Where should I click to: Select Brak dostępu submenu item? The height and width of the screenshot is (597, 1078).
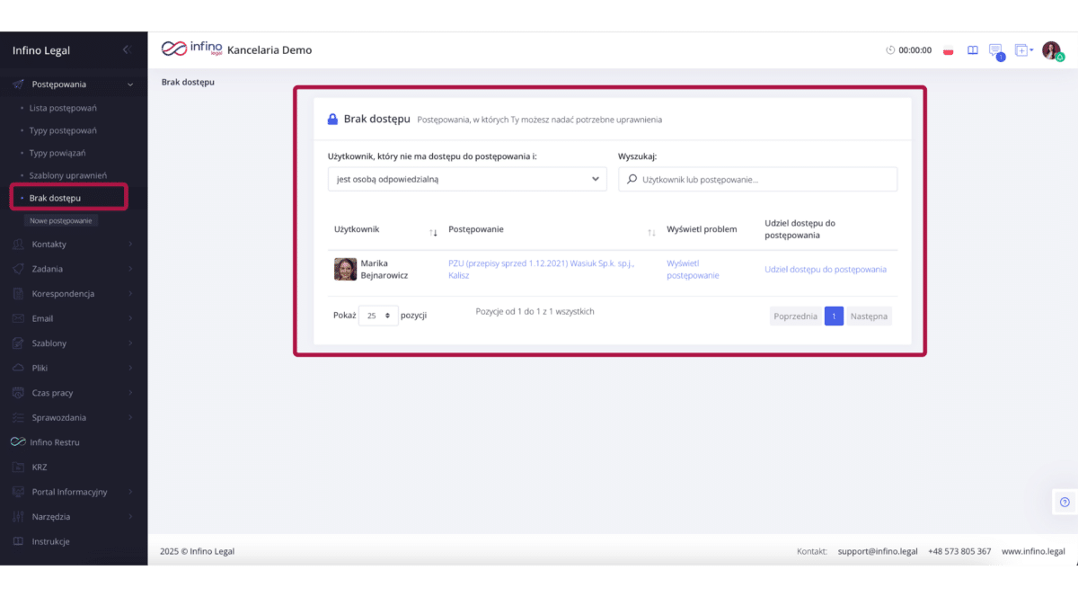[x=55, y=198]
